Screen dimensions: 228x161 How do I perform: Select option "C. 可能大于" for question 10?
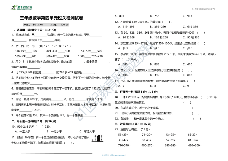coord(87,132)
